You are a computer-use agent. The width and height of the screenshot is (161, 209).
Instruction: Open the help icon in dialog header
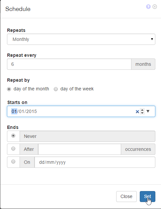pos(148,7)
